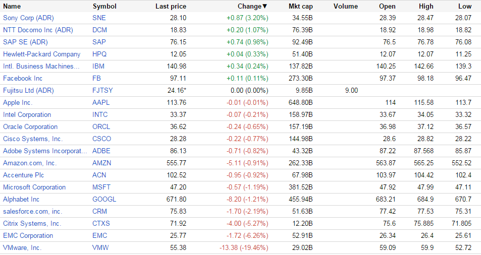The width and height of the screenshot is (481, 255).
Task: Click the Symbol column header
Action: (x=104, y=7)
